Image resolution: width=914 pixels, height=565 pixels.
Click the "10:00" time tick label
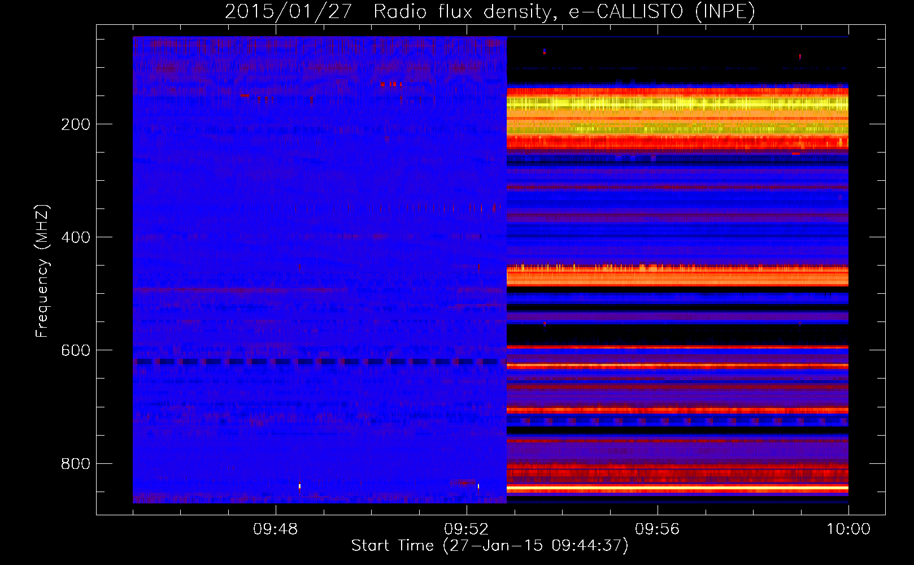pos(848,529)
